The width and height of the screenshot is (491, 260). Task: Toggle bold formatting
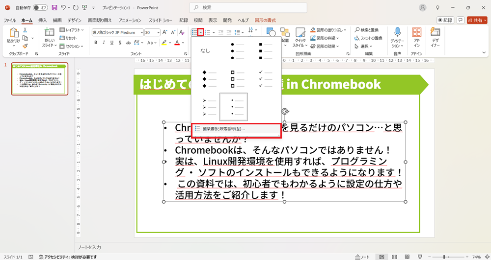pos(96,43)
